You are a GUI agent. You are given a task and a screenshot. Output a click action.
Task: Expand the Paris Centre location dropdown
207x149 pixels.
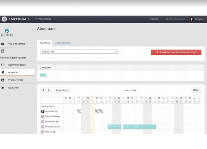click(45, 19)
